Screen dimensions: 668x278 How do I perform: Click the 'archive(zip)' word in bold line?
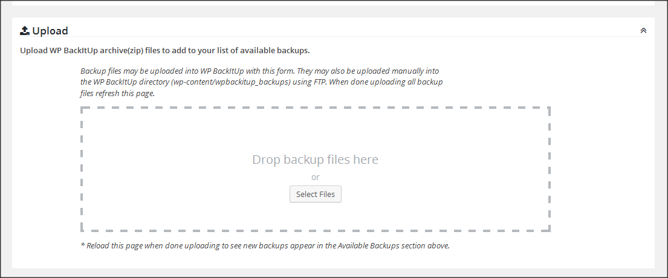pyautogui.click(x=122, y=51)
